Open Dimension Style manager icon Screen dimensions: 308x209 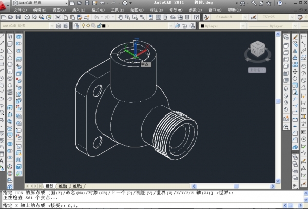[x=254, y=17]
